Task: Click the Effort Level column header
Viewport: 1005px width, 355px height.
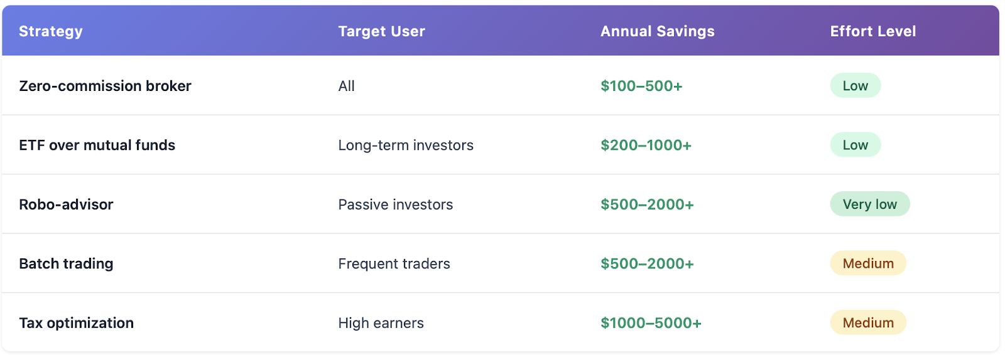Action: [872, 31]
